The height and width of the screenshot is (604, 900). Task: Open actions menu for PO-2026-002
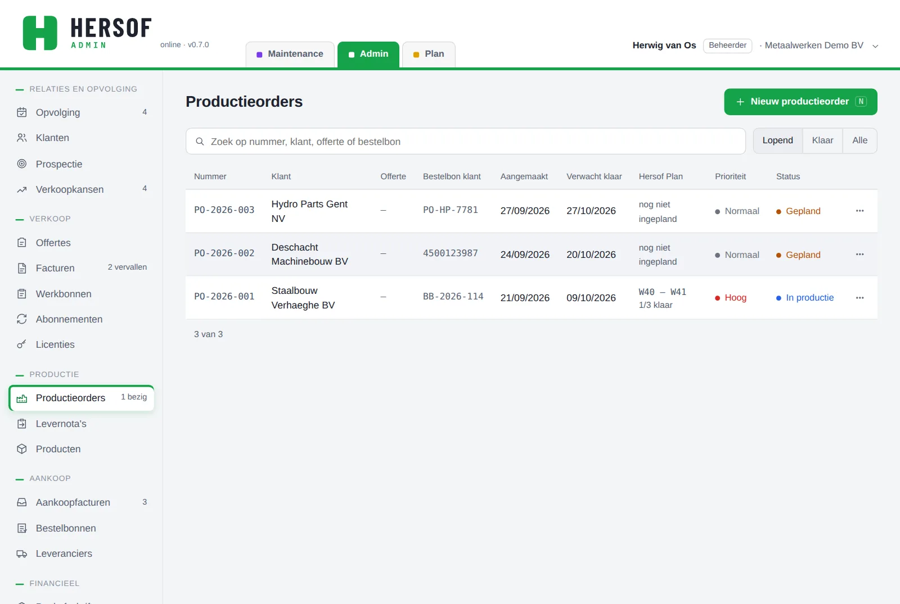pyautogui.click(x=859, y=255)
